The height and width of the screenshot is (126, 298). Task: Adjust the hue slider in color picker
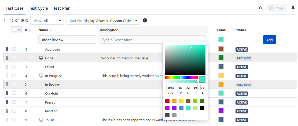[182, 78]
